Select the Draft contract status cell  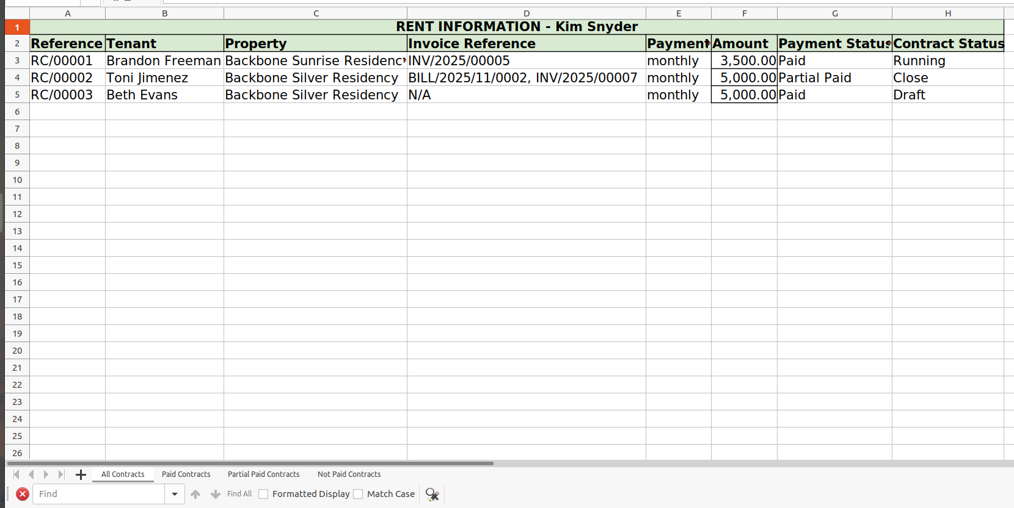pos(948,95)
